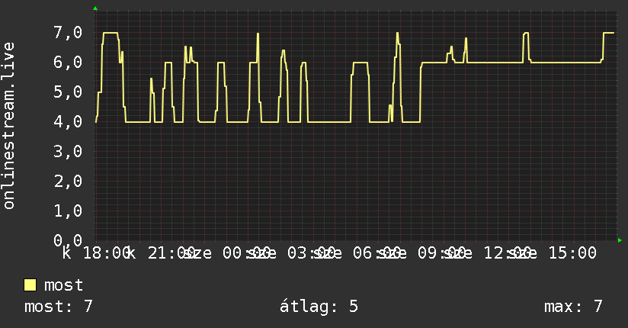The width and height of the screenshot is (628, 328).
Task: Click the 1,0 label on the y-axis
Action: (68, 211)
